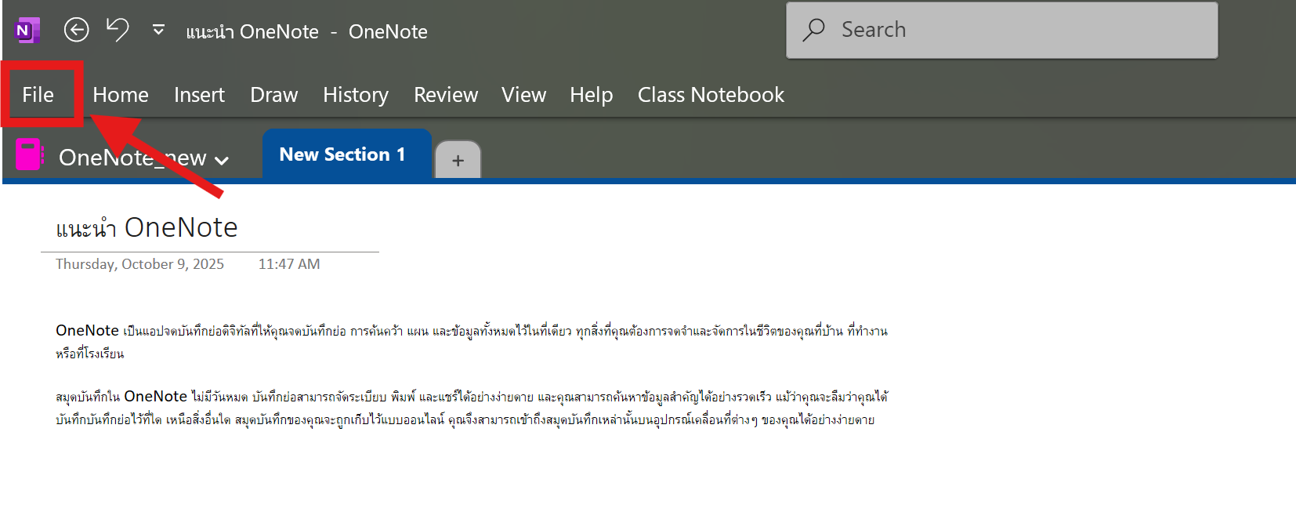The width and height of the screenshot is (1296, 530).
Task: Open the Insert ribbon tab
Action: 199,95
